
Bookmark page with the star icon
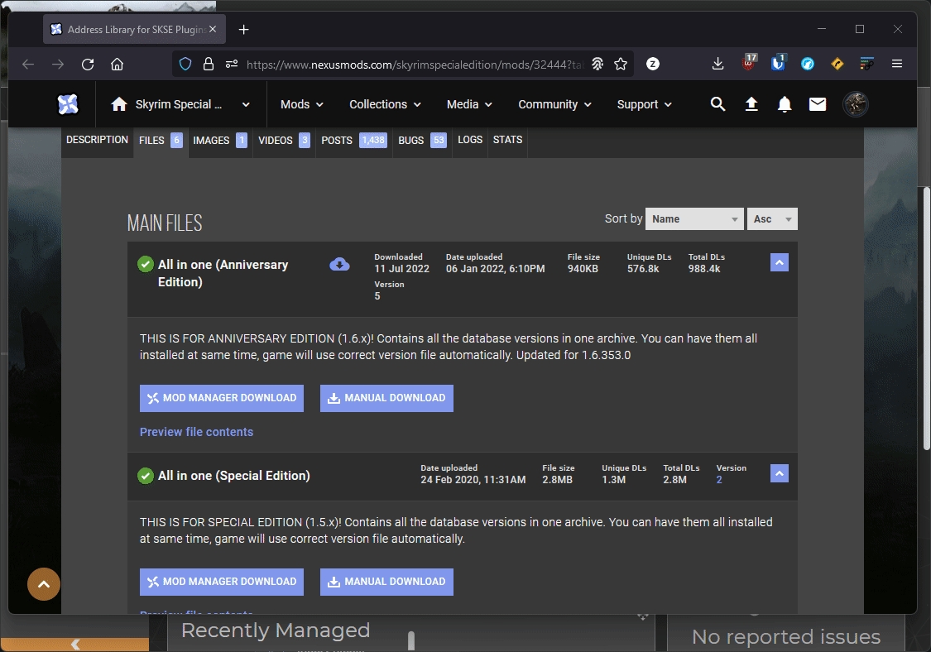coord(621,64)
